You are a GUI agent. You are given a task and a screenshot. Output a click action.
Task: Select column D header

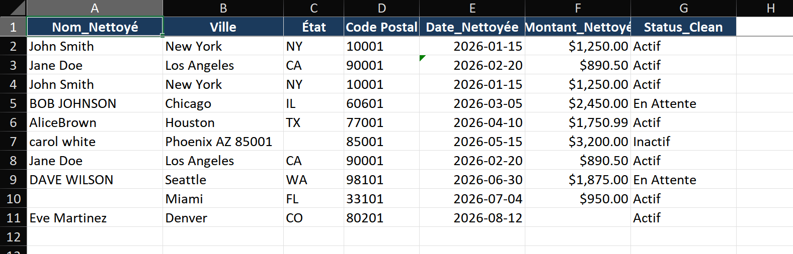[x=381, y=8]
